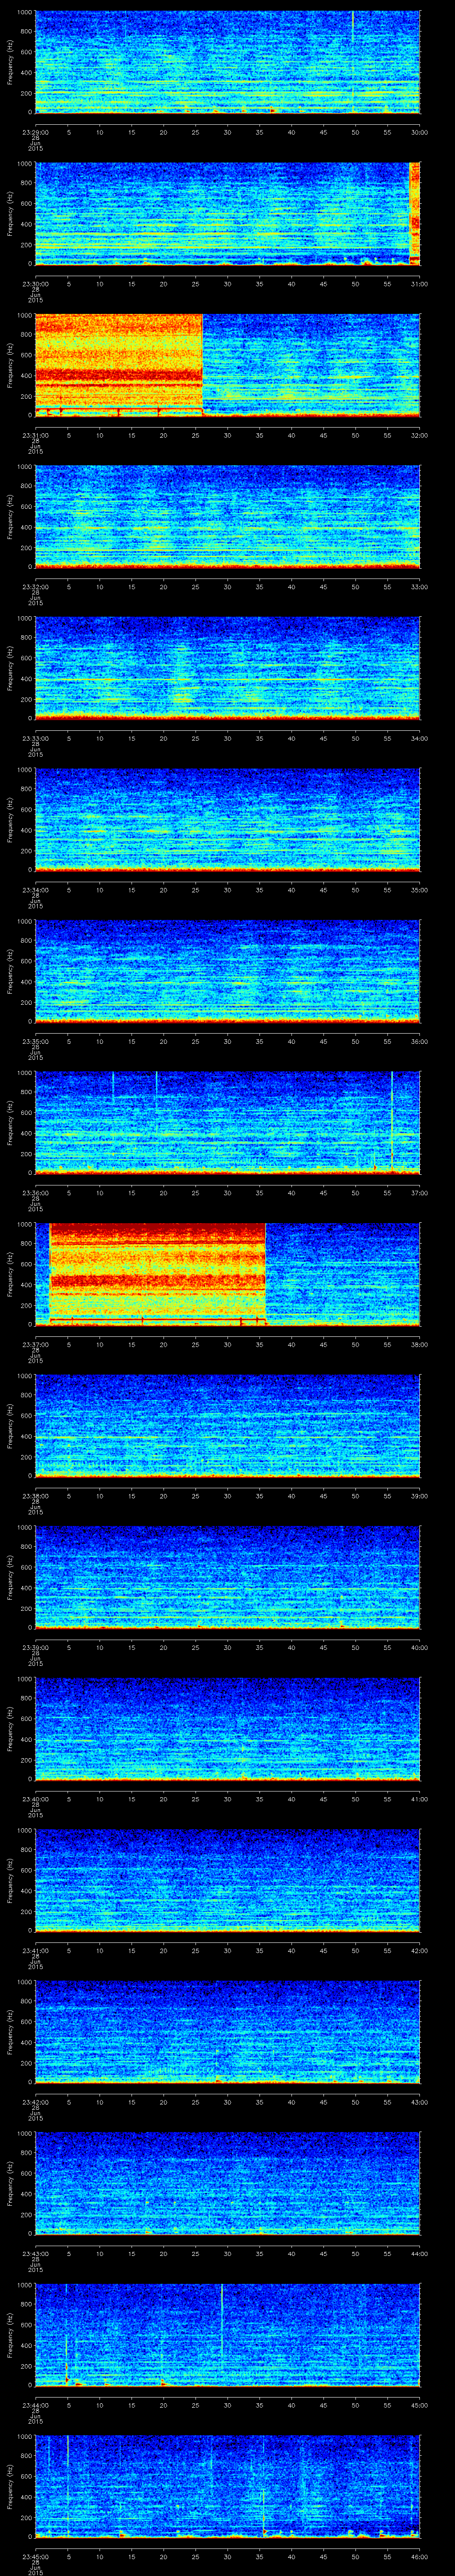The width and height of the screenshot is (455, 2576).
Task: Click the '23:44:00' start time label
Action: coord(35,2405)
